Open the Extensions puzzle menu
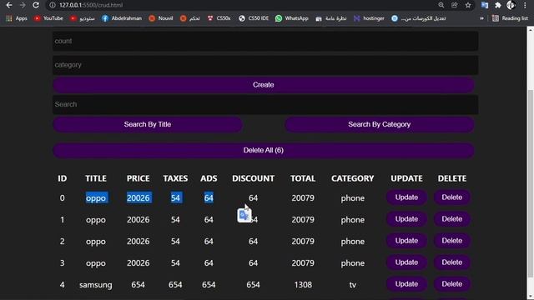Image resolution: width=534 pixels, height=300 pixels. tap(497, 5)
